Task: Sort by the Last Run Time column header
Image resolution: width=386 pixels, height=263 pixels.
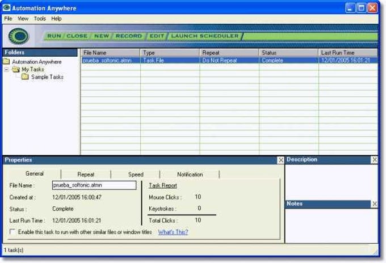Action: [348, 53]
